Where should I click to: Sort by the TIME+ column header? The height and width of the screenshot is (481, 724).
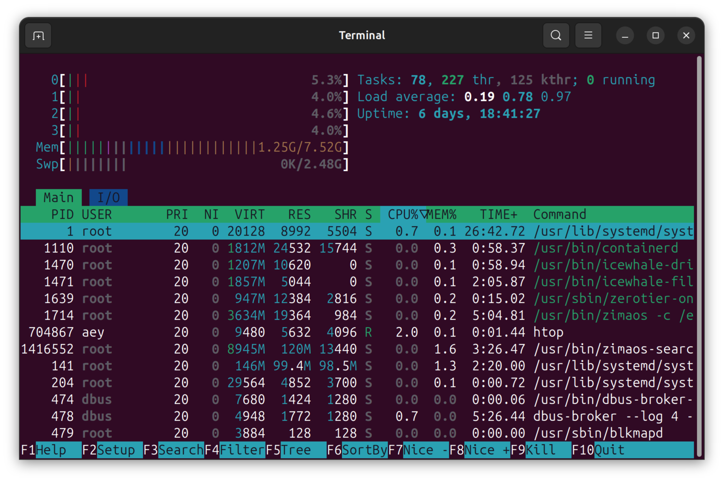(x=498, y=214)
